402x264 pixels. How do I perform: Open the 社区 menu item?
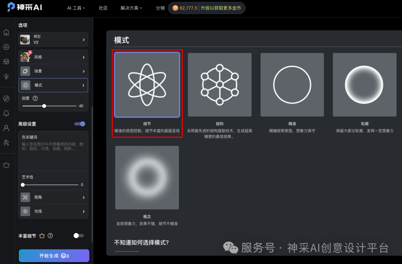click(103, 8)
